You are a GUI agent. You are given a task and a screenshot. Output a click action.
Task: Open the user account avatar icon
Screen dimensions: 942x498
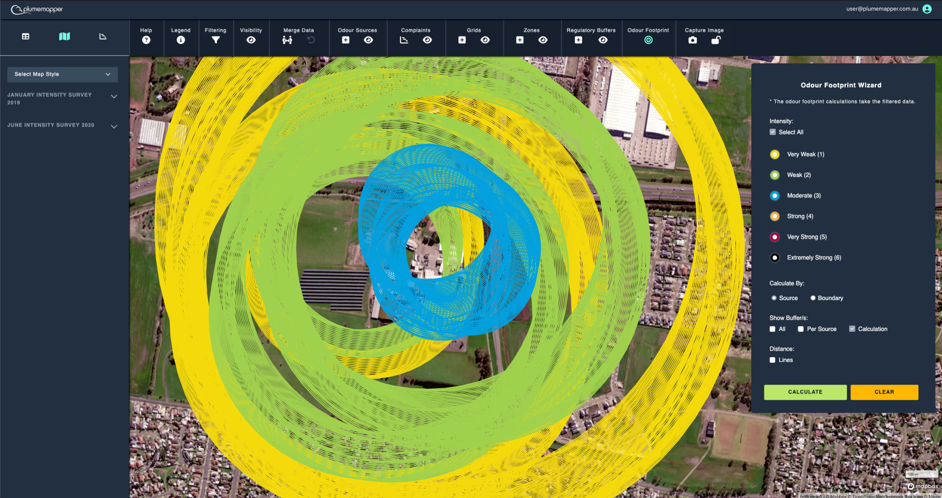click(927, 9)
